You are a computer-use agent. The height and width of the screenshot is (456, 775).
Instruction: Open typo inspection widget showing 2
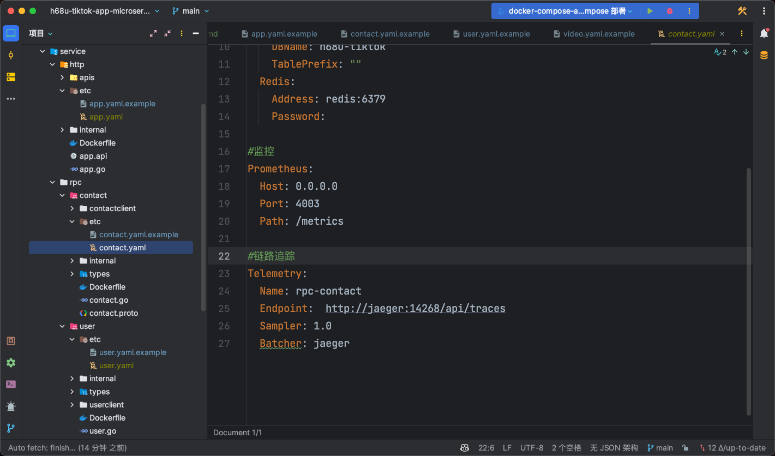tap(720, 52)
